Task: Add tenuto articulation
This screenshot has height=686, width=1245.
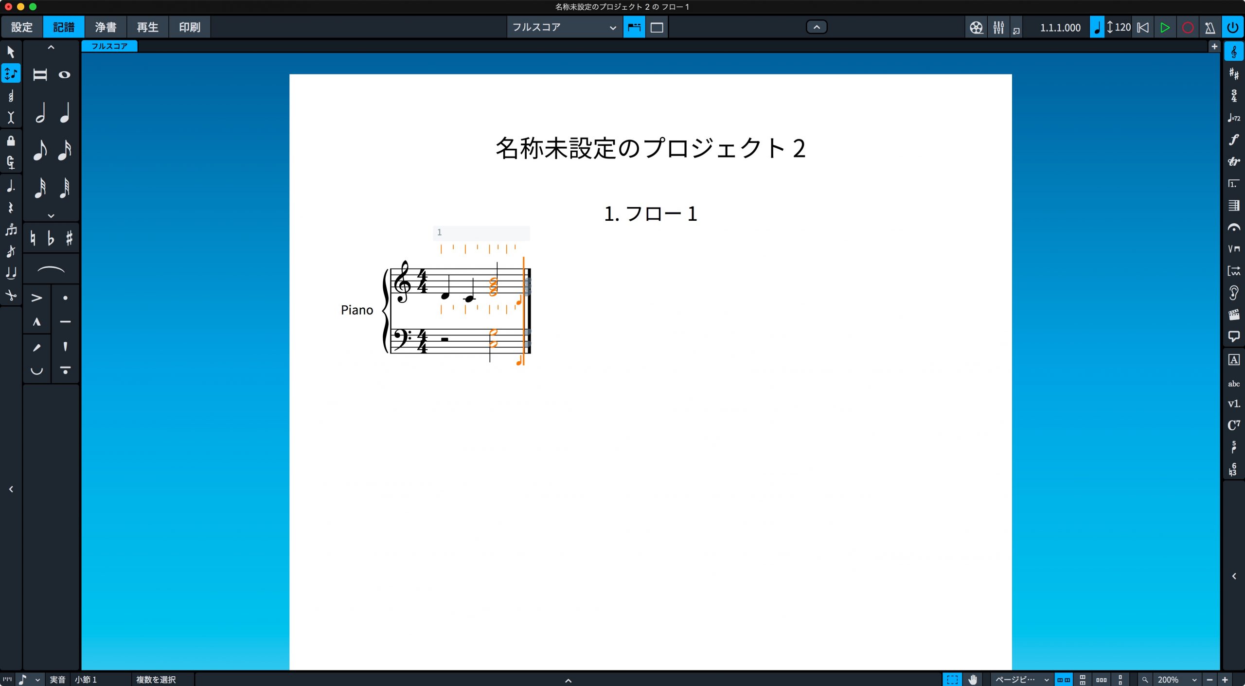Action: (65, 322)
